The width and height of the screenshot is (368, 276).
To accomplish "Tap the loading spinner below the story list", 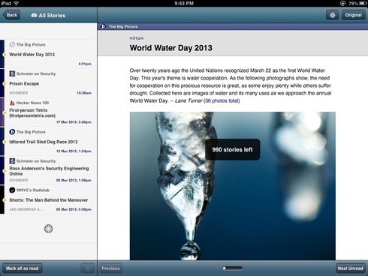I will 48,229.
